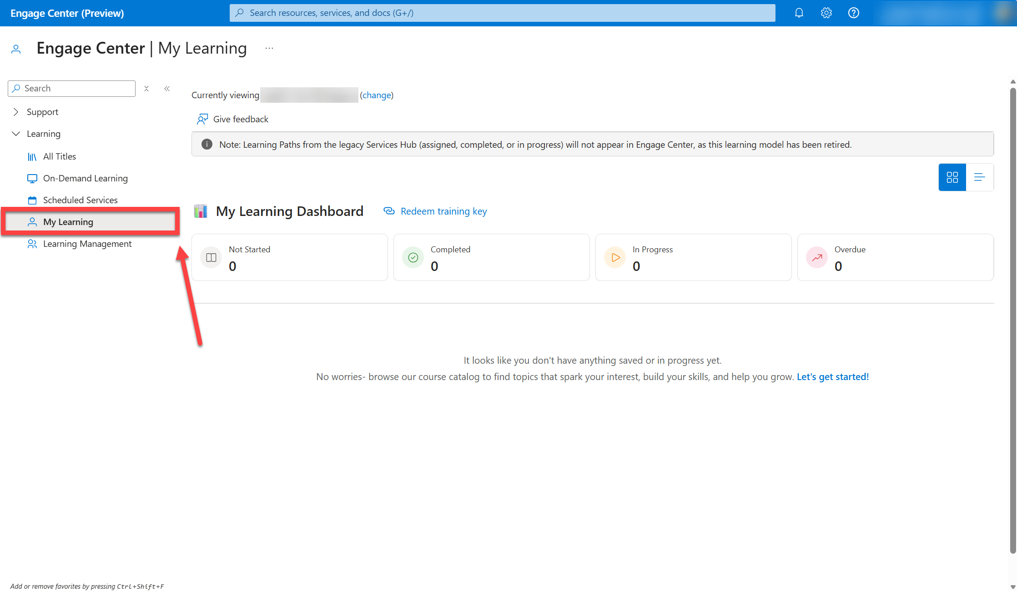This screenshot has height=591, width=1017.
Task: Collapse the navigation sidebar
Action: (167, 88)
